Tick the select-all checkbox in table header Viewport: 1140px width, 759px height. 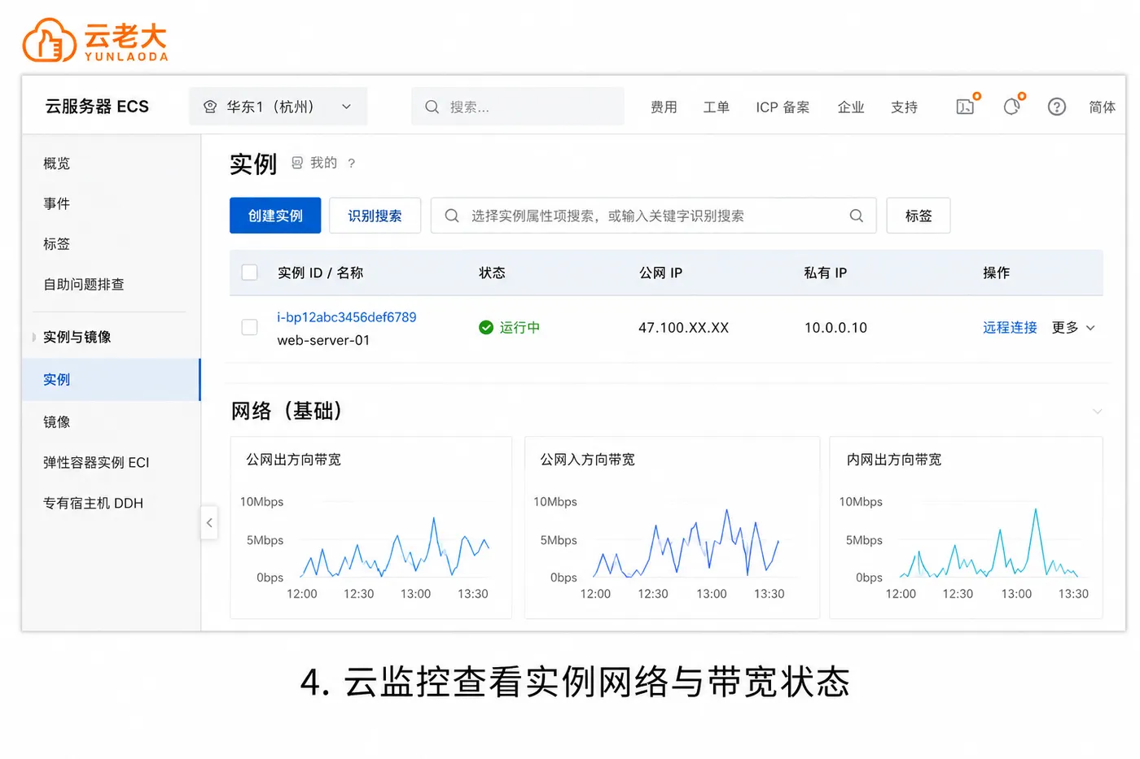250,273
